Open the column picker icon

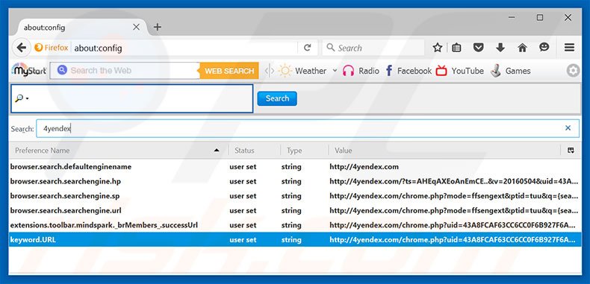click(571, 151)
